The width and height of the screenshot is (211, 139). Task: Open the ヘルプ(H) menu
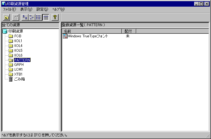pos(59,9)
